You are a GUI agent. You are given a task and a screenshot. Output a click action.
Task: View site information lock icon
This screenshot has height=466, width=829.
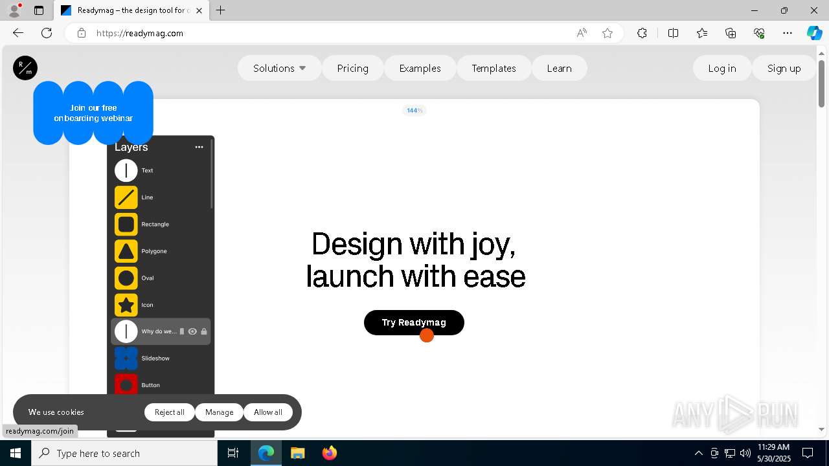click(x=82, y=33)
